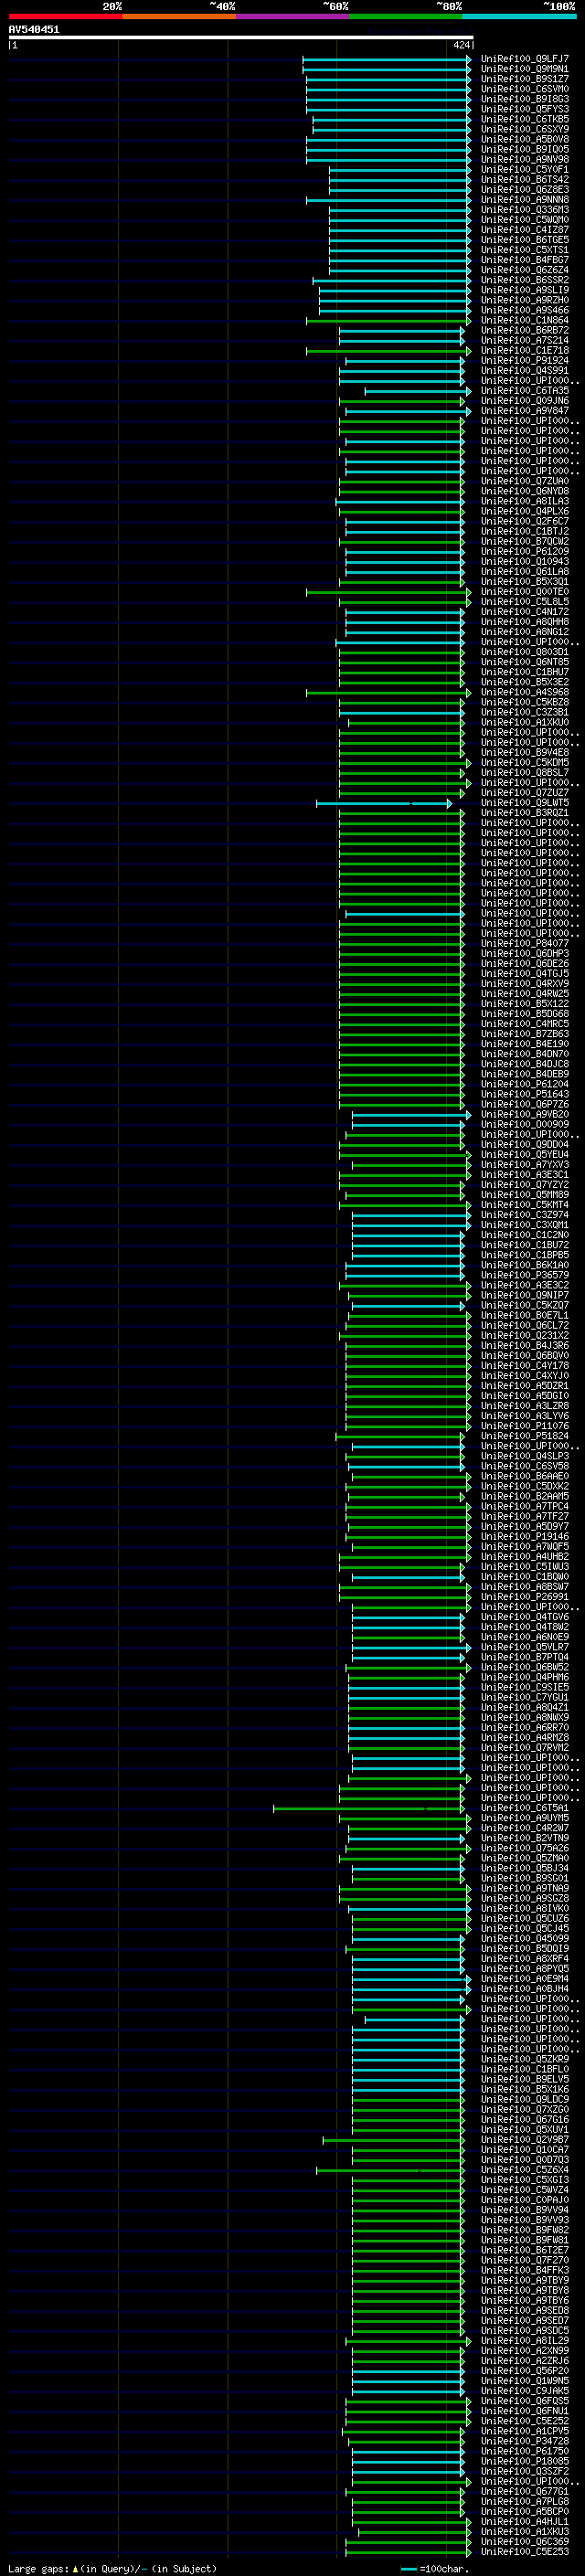This screenshot has height=2576, width=585.
Task: Select the UniRef100_B9I8G3 label
Action: click(x=524, y=99)
